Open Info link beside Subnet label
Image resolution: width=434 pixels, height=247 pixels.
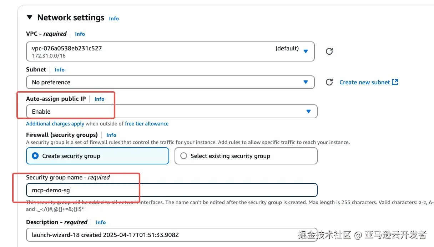click(60, 70)
